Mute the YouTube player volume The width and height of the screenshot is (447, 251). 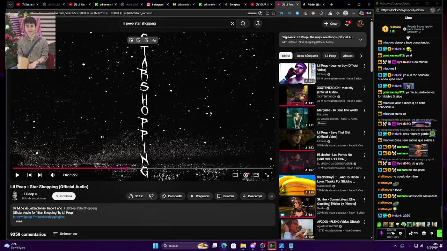click(x=52, y=175)
